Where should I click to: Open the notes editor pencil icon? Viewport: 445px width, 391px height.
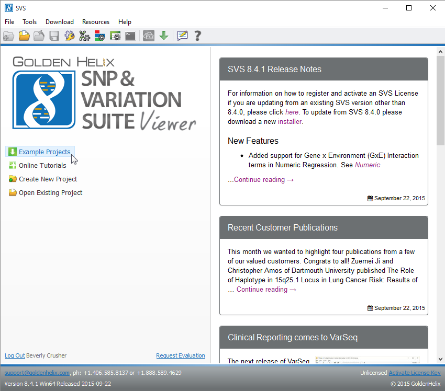click(x=182, y=36)
